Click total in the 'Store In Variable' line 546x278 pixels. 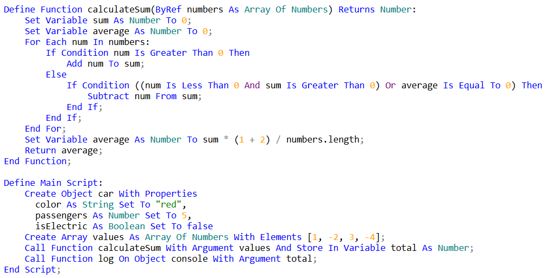coord(404,248)
